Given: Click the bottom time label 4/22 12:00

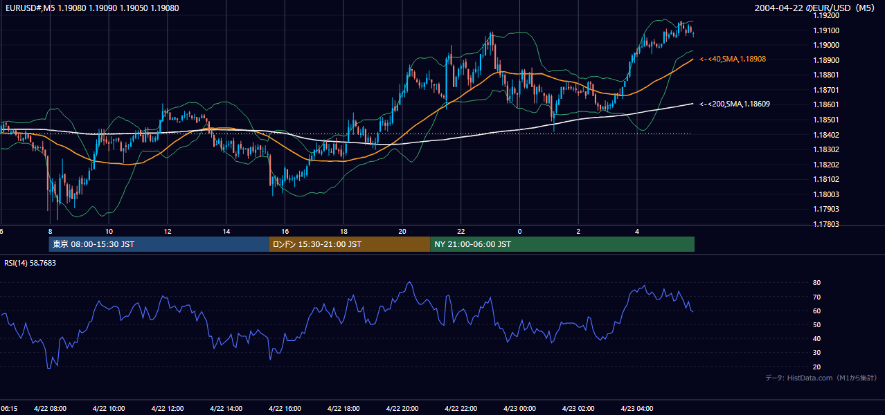Looking at the screenshot, I should [168, 409].
